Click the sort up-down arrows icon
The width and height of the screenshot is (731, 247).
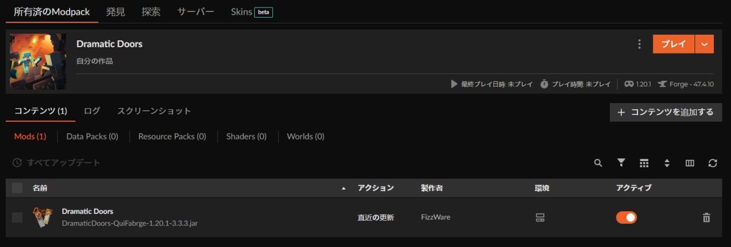(667, 163)
